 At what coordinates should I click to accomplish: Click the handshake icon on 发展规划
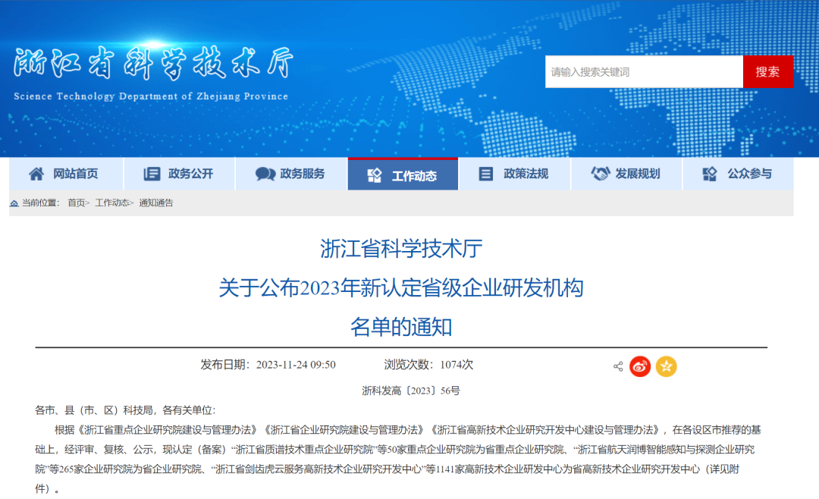[x=600, y=174]
